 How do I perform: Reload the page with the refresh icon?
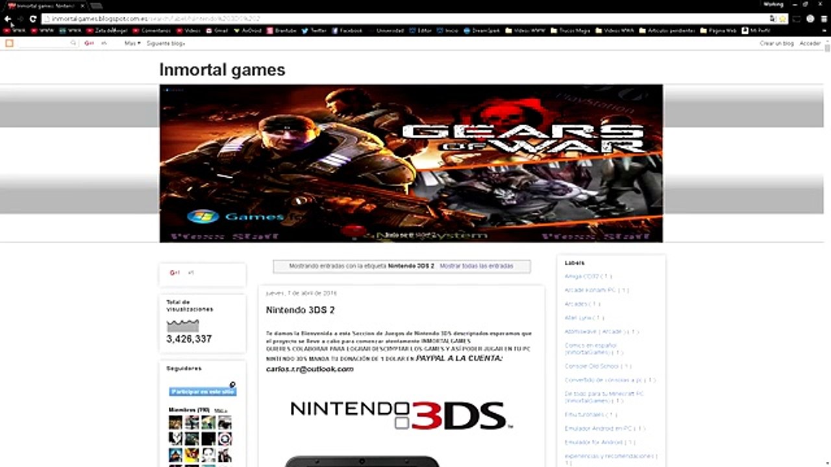pos(32,19)
